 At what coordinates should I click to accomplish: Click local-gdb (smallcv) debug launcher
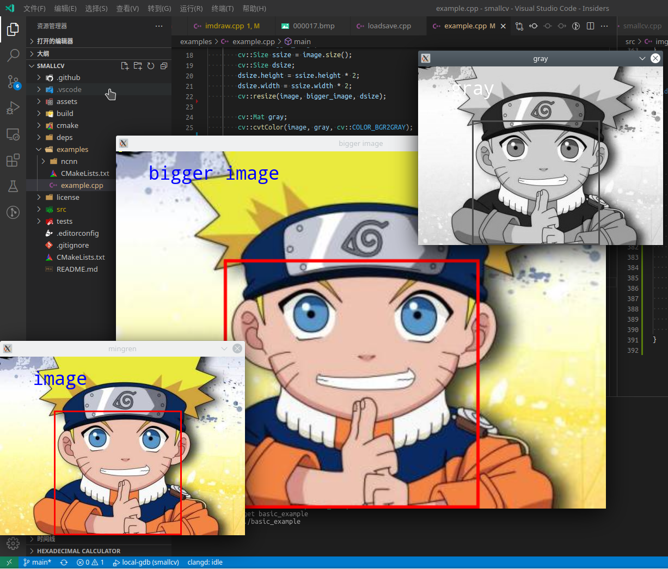click(146, 562)
